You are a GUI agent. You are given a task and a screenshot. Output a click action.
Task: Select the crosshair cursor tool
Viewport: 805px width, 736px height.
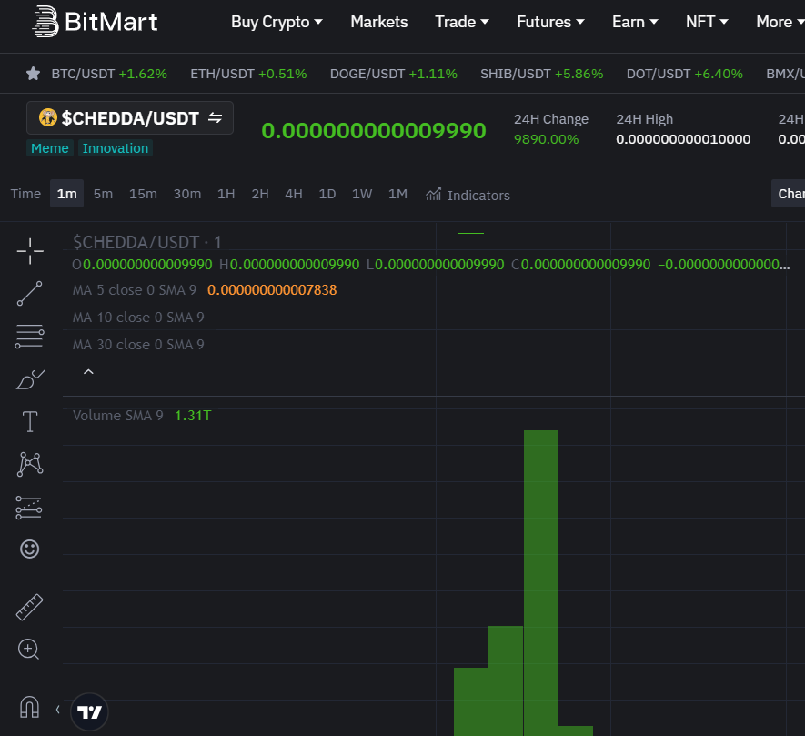pos(30,251)
